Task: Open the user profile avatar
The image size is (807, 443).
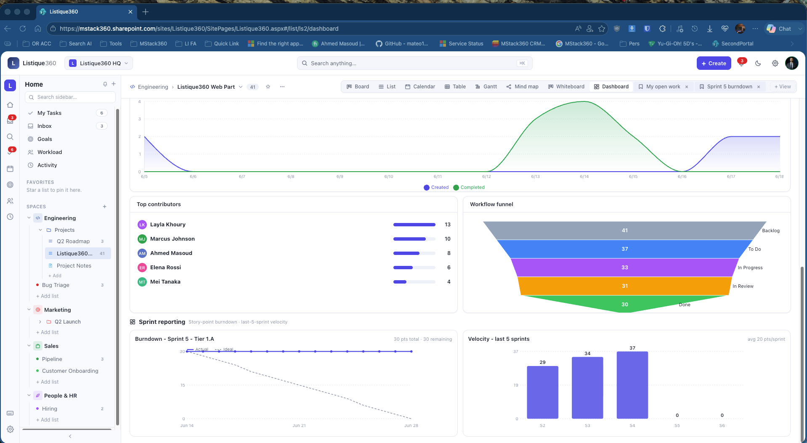Action: coord(791,63)
